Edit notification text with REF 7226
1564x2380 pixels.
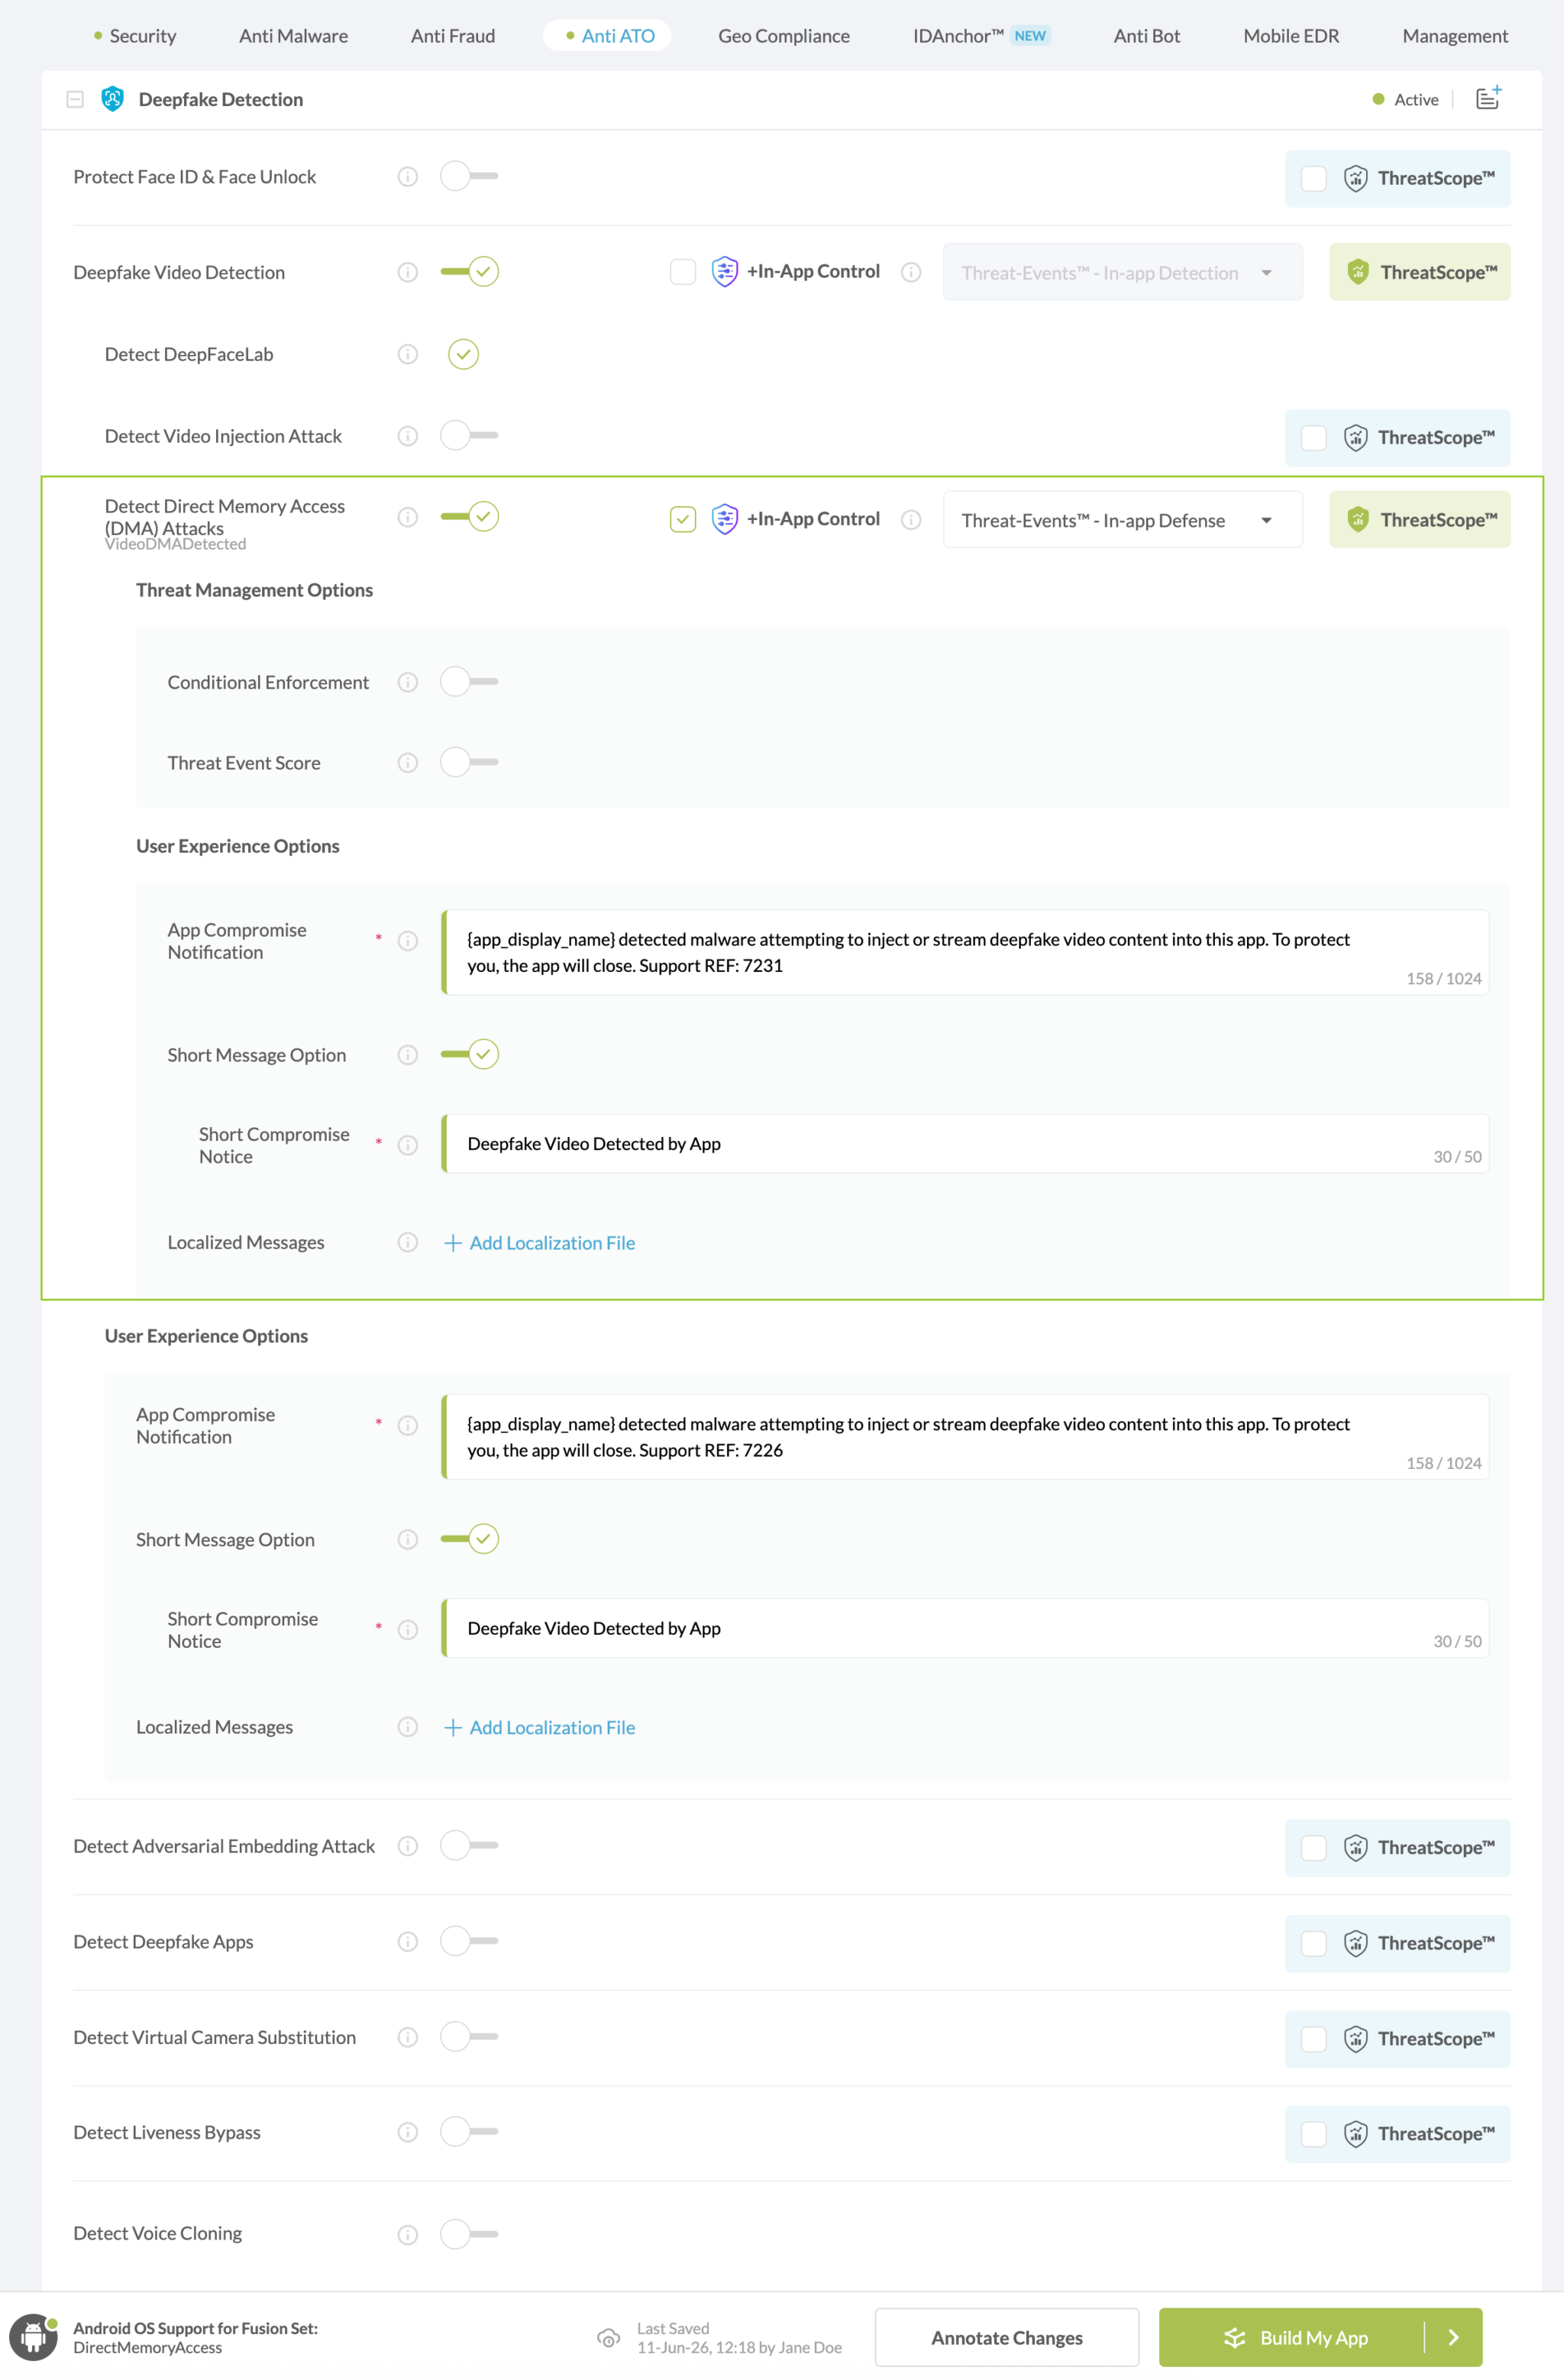965,1437
